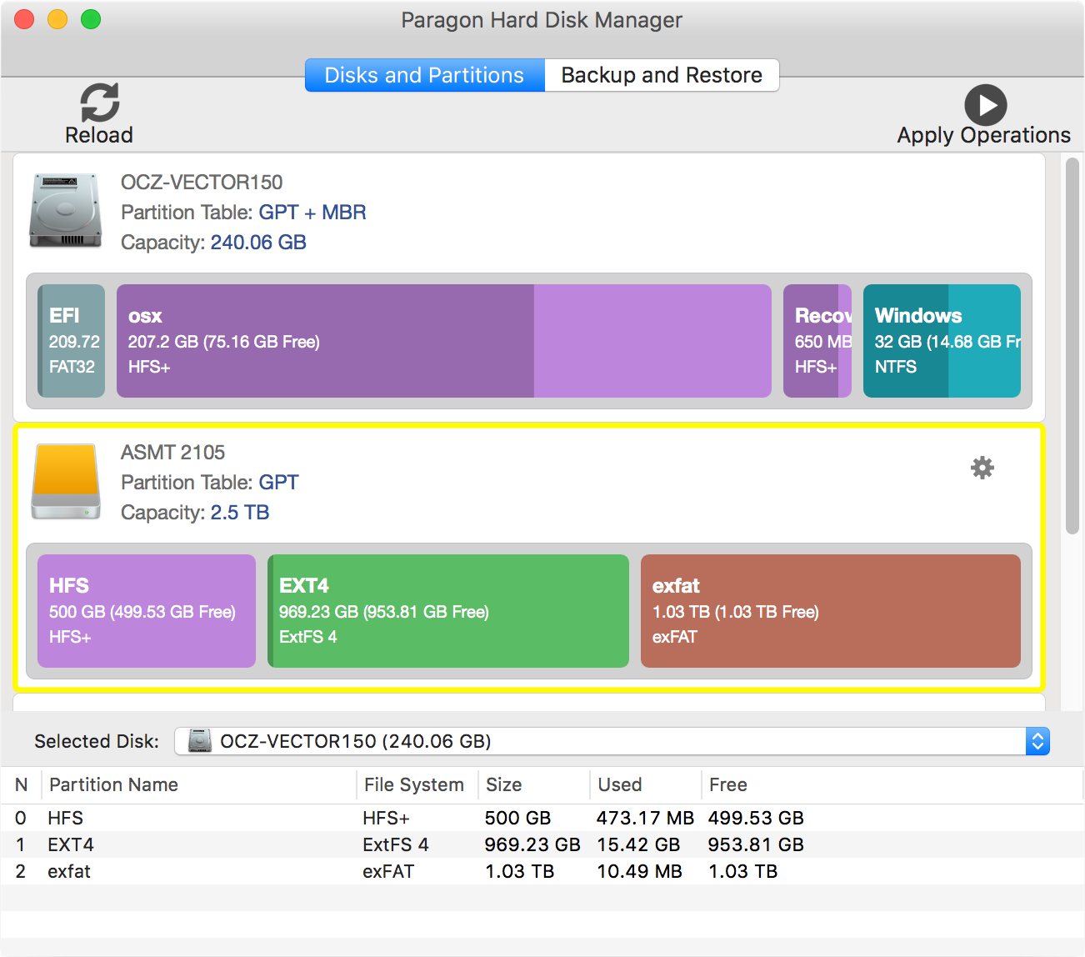Screen dimensions: 1085x957
Task: Open the gear settings for ASMT 2105
Action: [982, 468]
